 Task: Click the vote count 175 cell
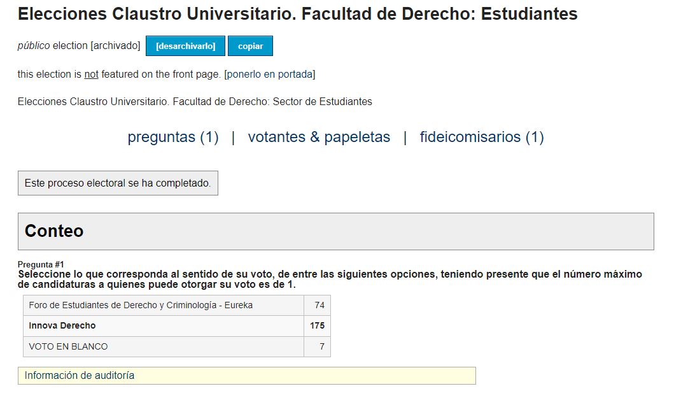pyautogui.click(x=317, y=325)
